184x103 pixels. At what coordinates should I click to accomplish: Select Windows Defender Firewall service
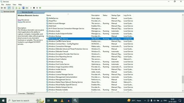[x=90, y=51]
